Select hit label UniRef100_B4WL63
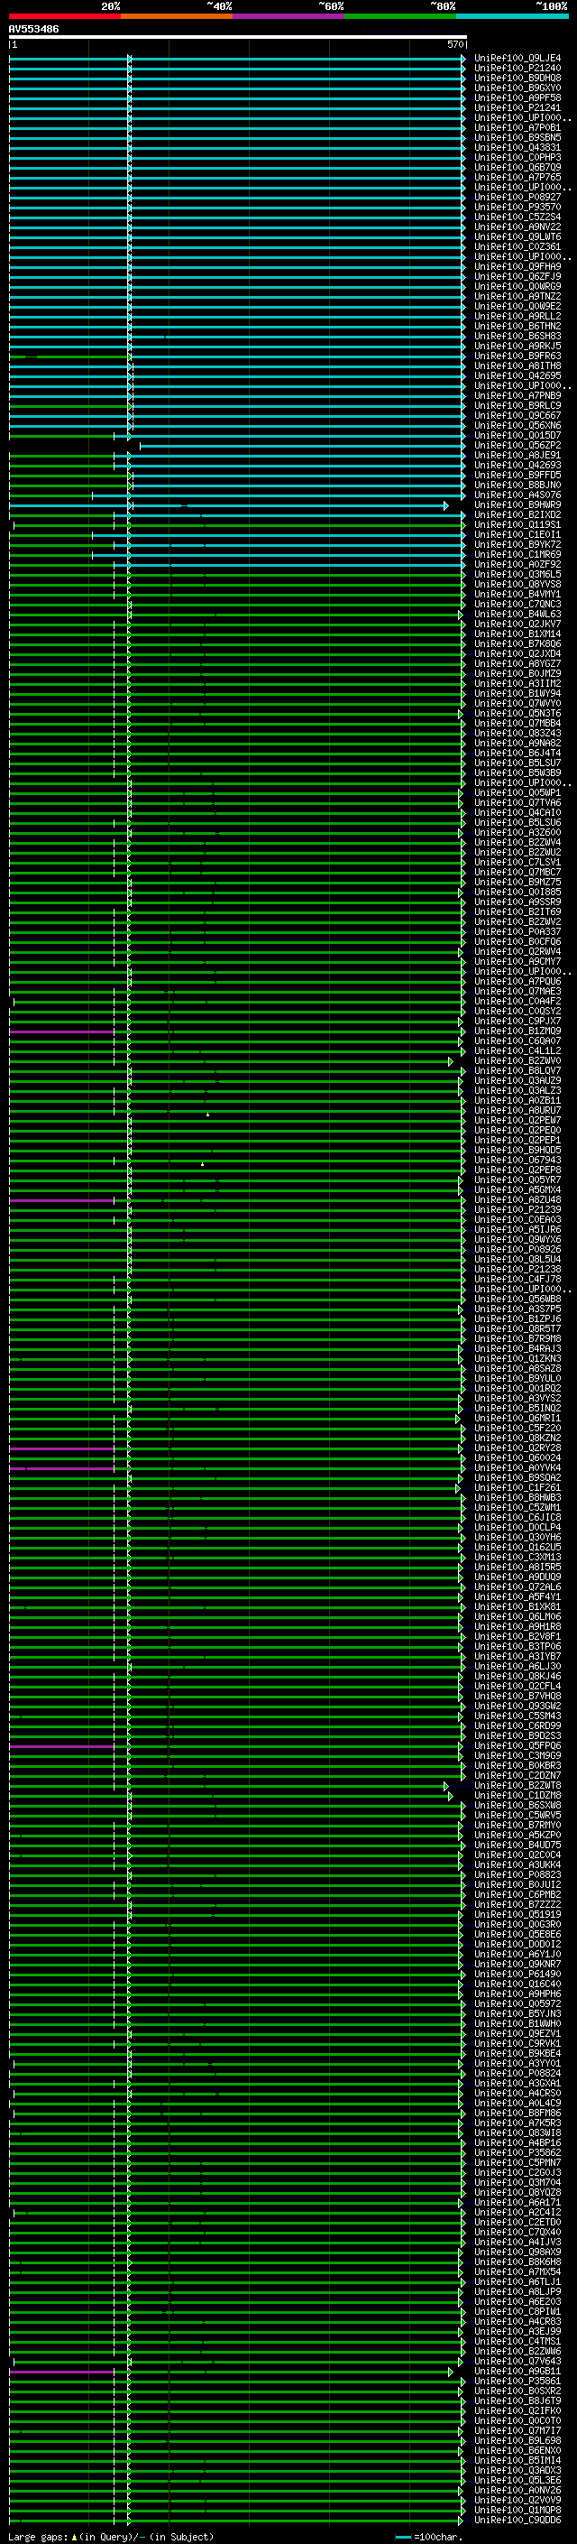 517,615
